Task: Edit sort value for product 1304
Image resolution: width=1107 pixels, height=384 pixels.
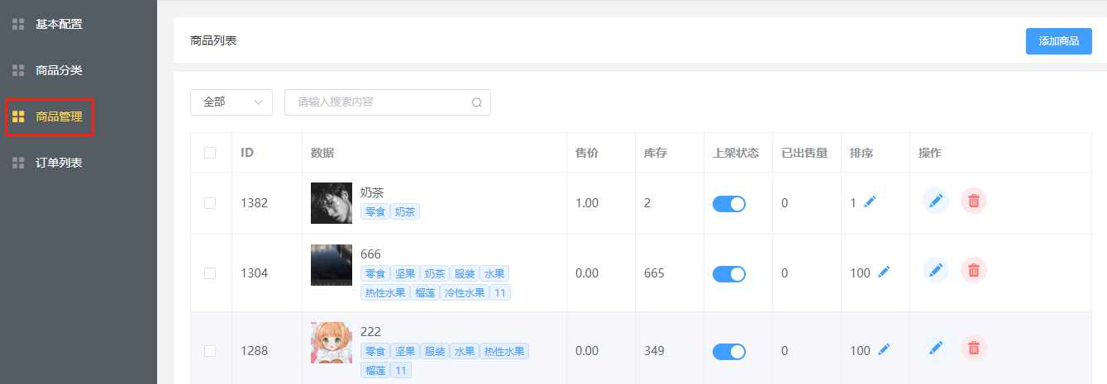Action: [x=884, y=272]
